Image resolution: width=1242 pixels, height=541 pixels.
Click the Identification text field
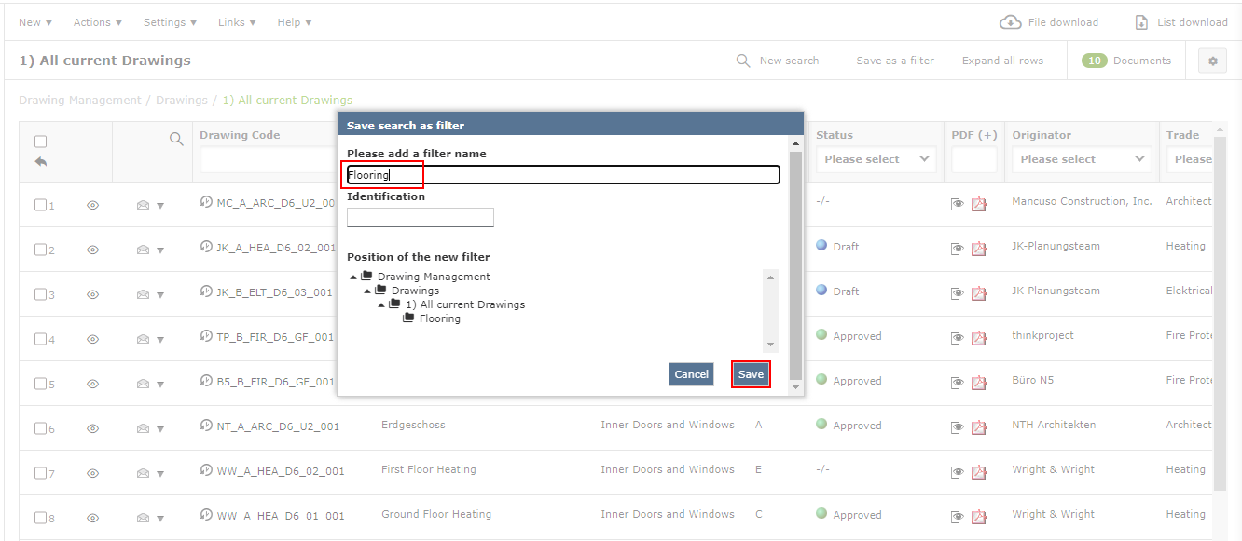click(421, 218)
